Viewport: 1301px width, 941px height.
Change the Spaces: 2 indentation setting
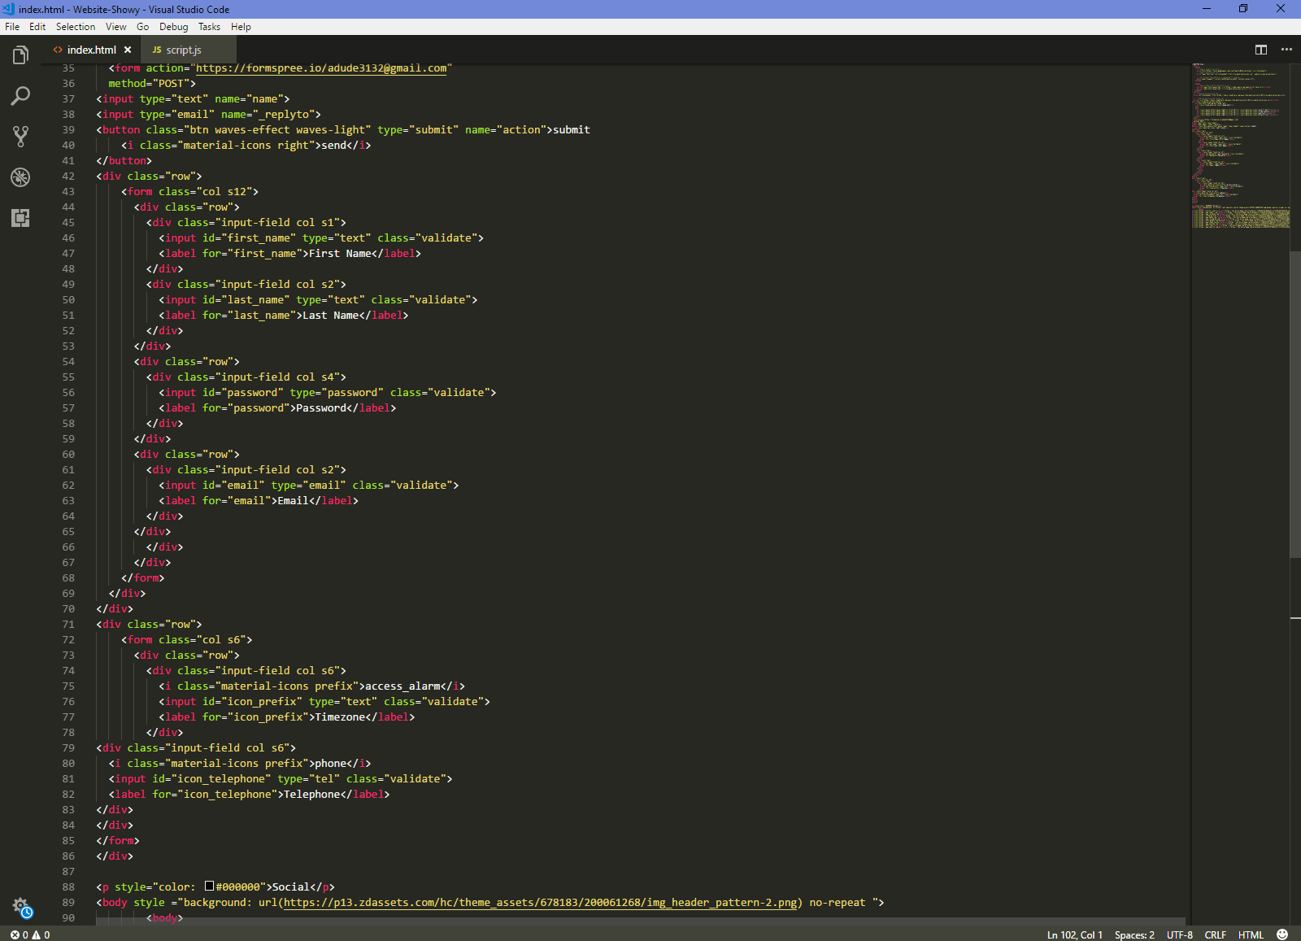(1134, 934)
